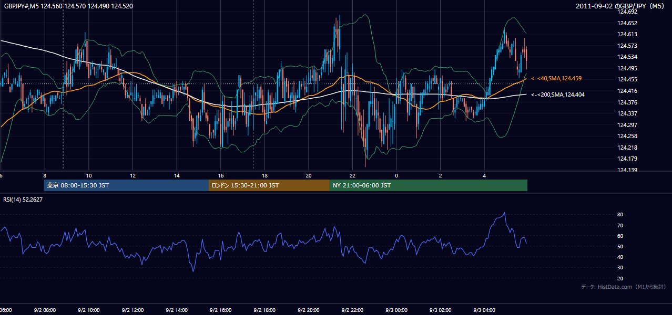Click price axis label 124.573
The image size is (672, 315).
[x=627, y=46]
